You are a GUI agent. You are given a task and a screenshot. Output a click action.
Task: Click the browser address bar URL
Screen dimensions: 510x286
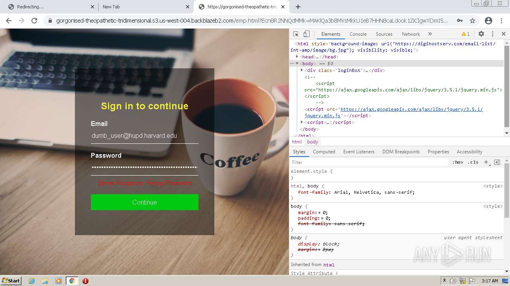[252, 21]
